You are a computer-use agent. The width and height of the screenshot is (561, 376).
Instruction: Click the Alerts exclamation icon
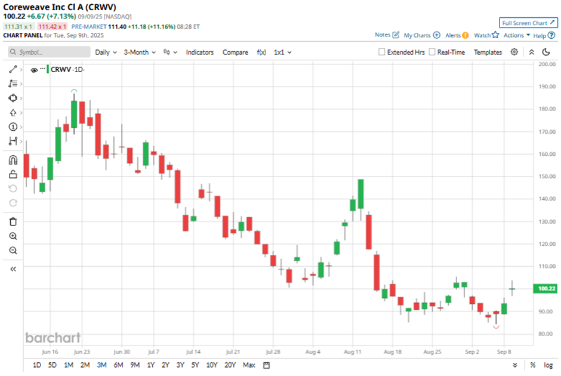[465, 35]
